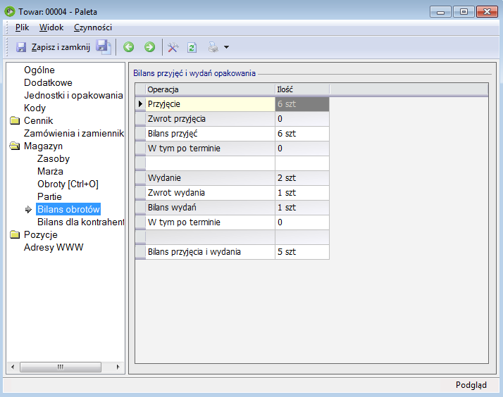Open the Czynności menu
Screen dimensions: 503x397
[93, 27]
